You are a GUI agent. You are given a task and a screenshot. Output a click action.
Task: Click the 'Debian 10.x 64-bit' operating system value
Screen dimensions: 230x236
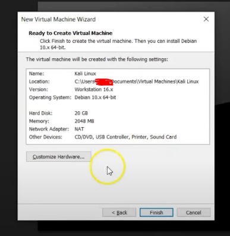(95, 97)
